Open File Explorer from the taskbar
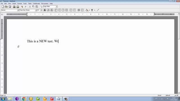Screen dimensions: 180x101 pyautogui.click(x=10, y=99)
